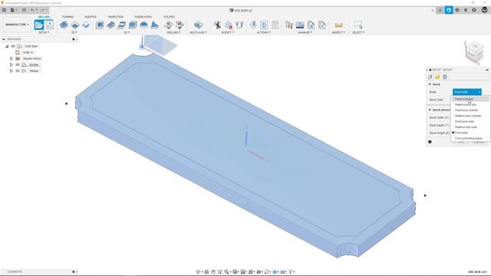Switch to the Utilities tab
Viewport: 491px width, 276px height.
tap(169, 17)
